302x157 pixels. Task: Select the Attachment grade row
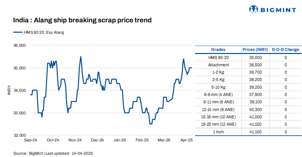[x=218, y=65]
